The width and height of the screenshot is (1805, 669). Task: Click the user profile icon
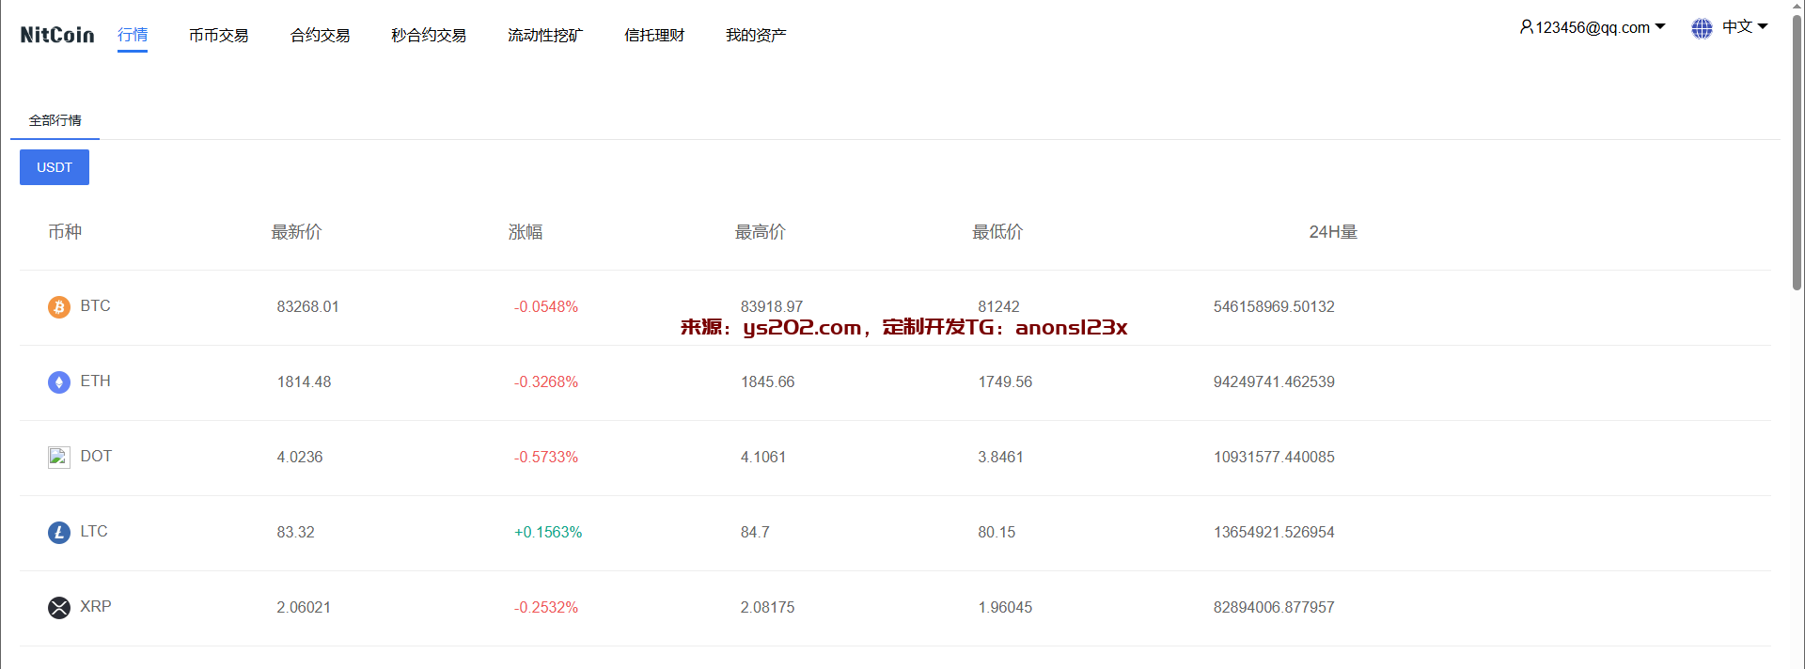tap(1526, 27)
